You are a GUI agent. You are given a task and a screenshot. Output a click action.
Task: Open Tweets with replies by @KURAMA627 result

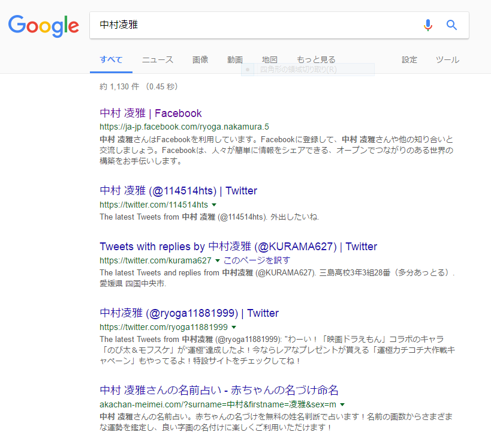[x=238, y=247]
